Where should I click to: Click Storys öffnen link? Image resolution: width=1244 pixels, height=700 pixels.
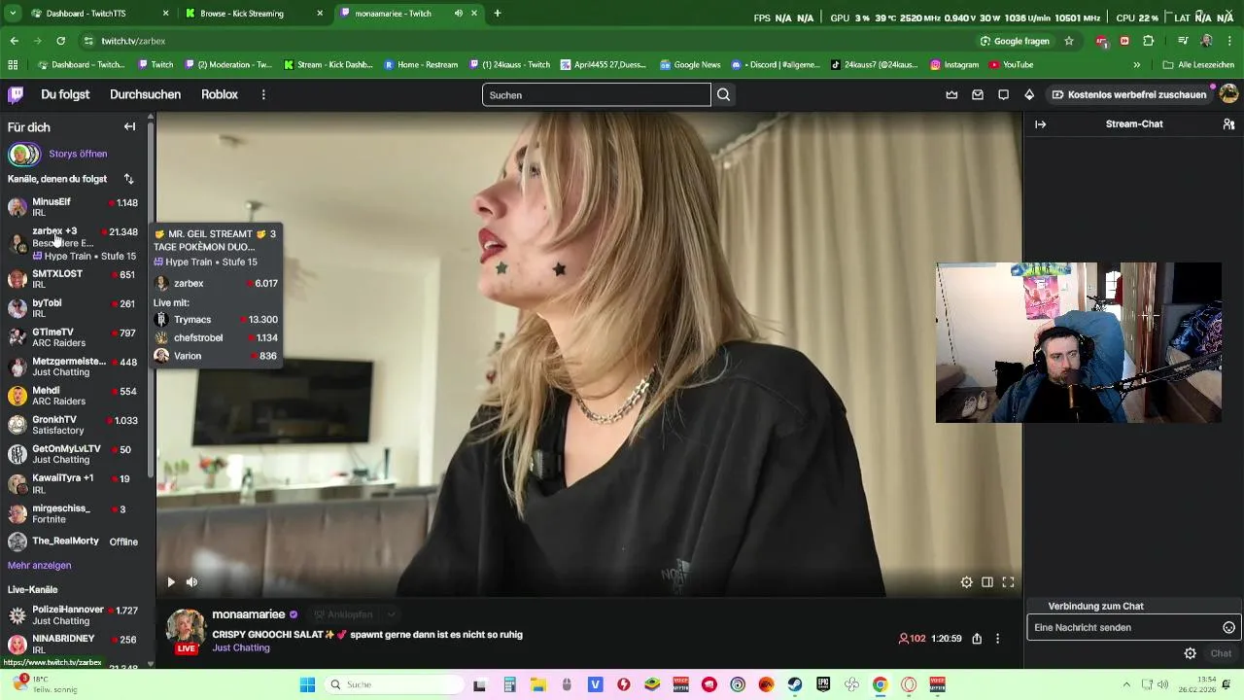[78, 154]
